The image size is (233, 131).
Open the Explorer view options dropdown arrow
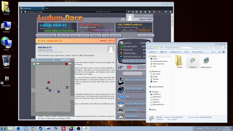[x=215, y=52]
